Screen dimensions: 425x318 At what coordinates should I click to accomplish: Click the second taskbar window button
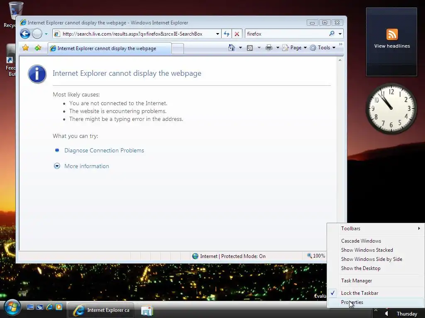click(x=147, y=311)
